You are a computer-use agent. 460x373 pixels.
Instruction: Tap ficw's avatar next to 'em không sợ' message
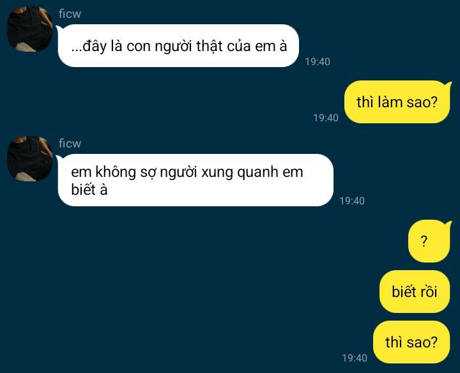[x=29, y=158]
